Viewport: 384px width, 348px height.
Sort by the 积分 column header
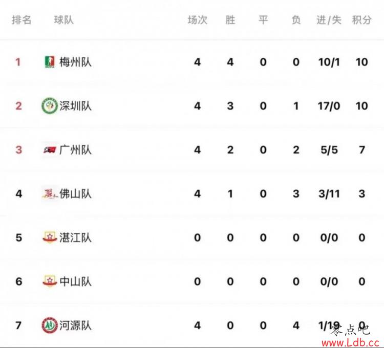point(361,20)
